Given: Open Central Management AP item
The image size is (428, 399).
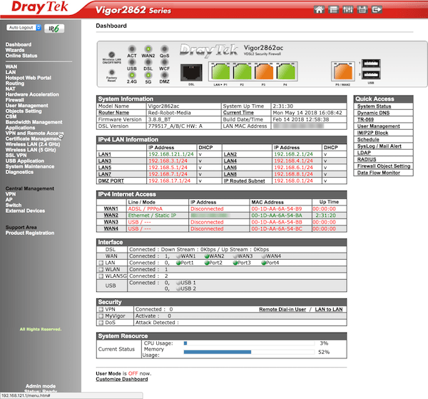Looking at the screenshot, I should (9, 200).
